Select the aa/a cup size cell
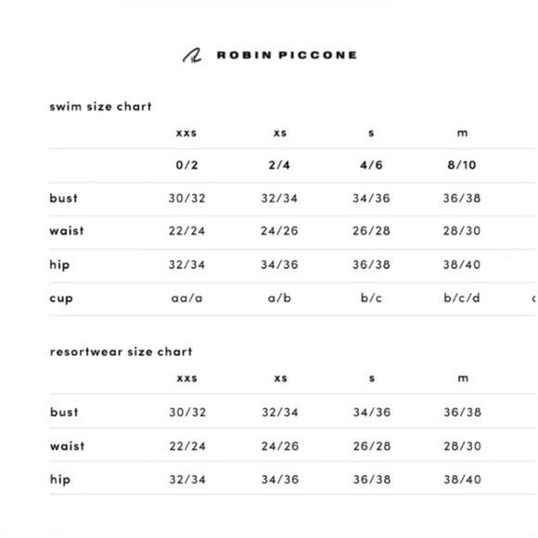This screenshot has width=538, height=538. click(186, 298)
